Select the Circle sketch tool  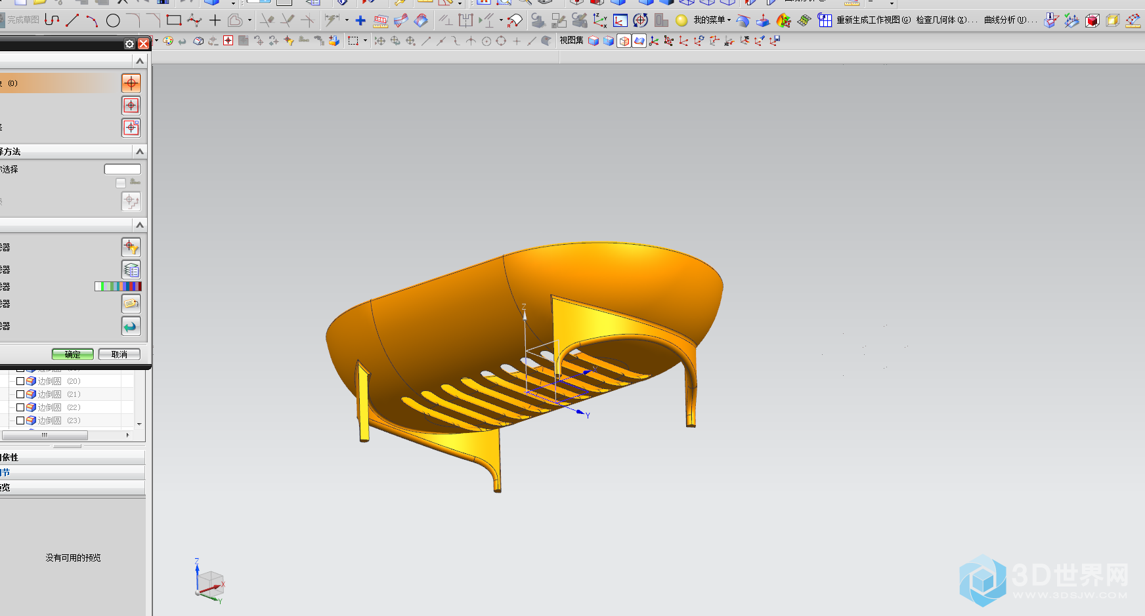coord(113,20)
